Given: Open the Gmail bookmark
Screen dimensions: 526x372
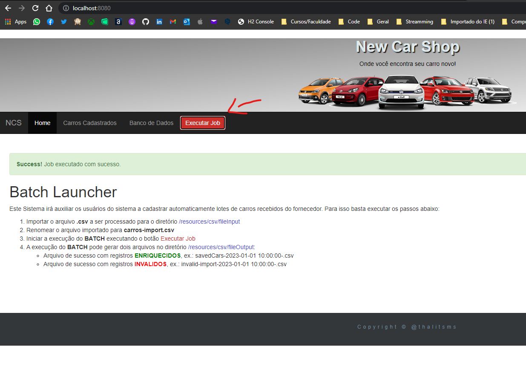Looking at the screenshot, I should tap(173, 22).
